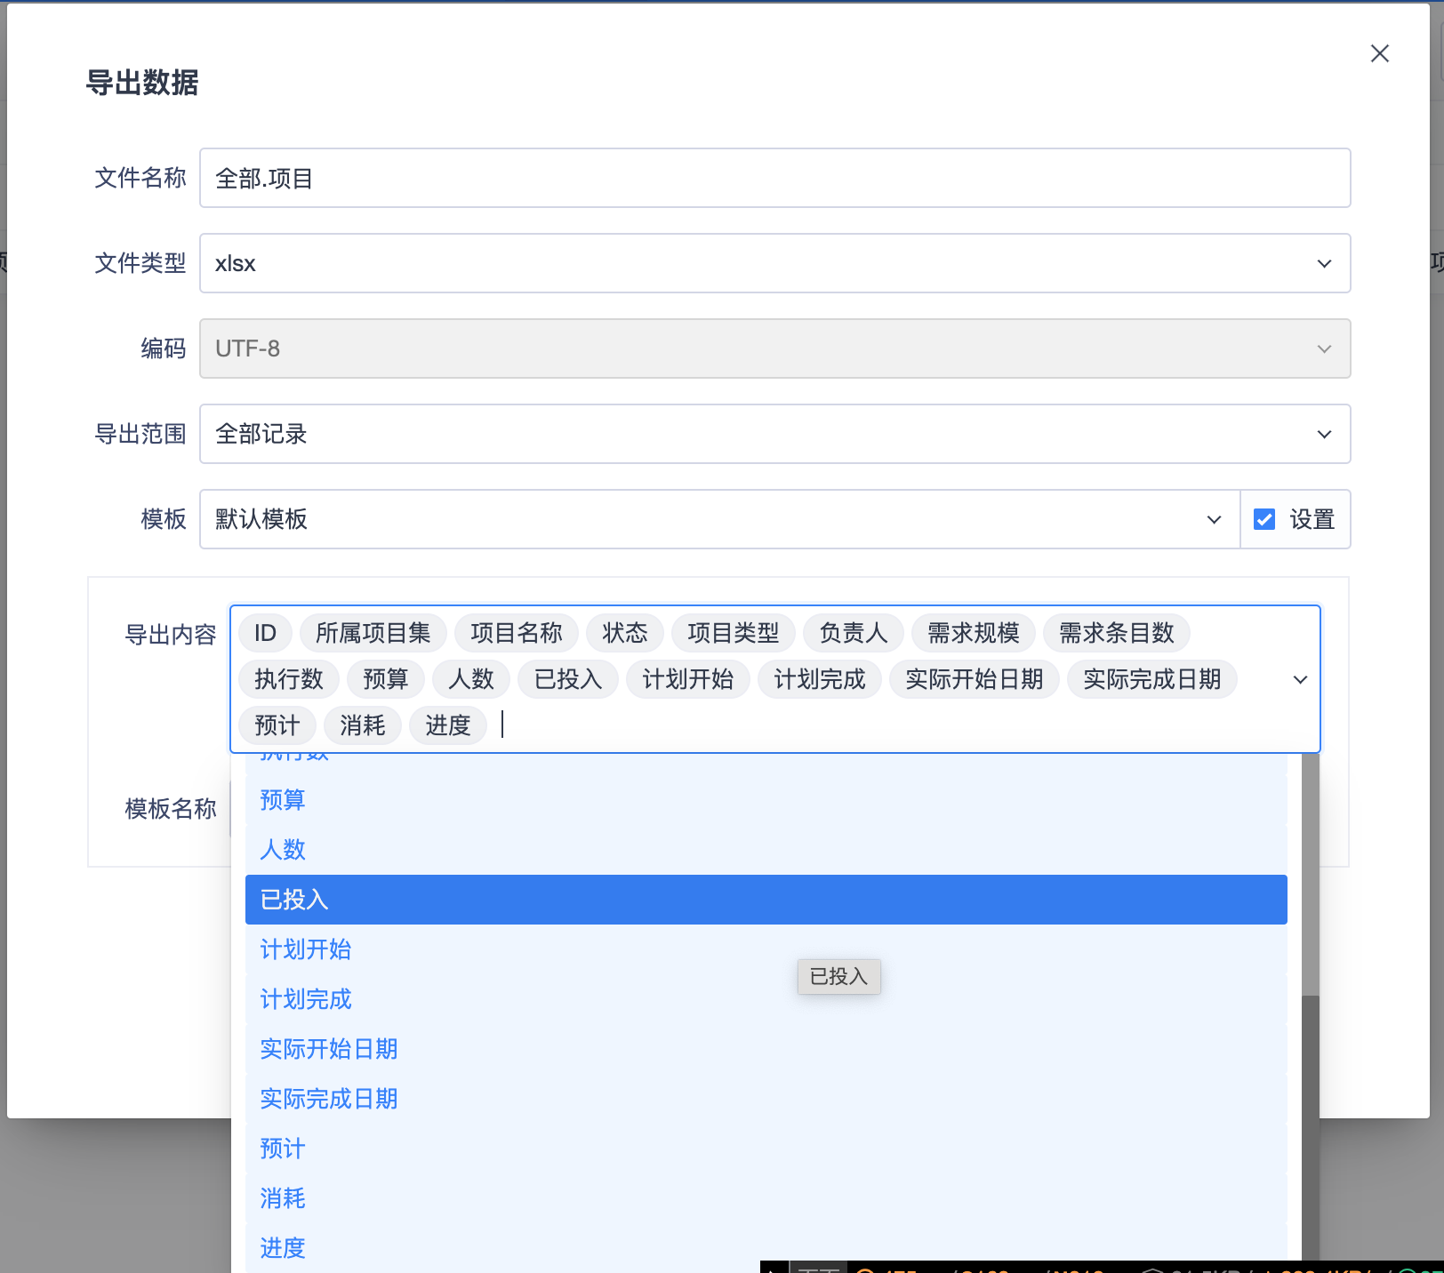Click the 实际完成日期 field tag
The width and height of the screenshot is (1444, 1273).
tap(1151, 679)
